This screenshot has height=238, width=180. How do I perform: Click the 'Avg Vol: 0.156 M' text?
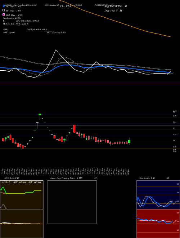[116, 6]
